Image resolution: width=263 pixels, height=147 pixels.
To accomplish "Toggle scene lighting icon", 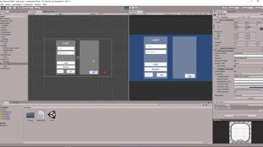I will pyautogui.click(x=53, y=14).
